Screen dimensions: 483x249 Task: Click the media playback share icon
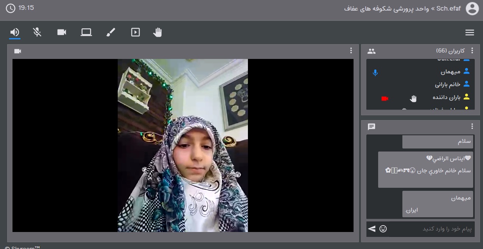[x=135, y=32]
